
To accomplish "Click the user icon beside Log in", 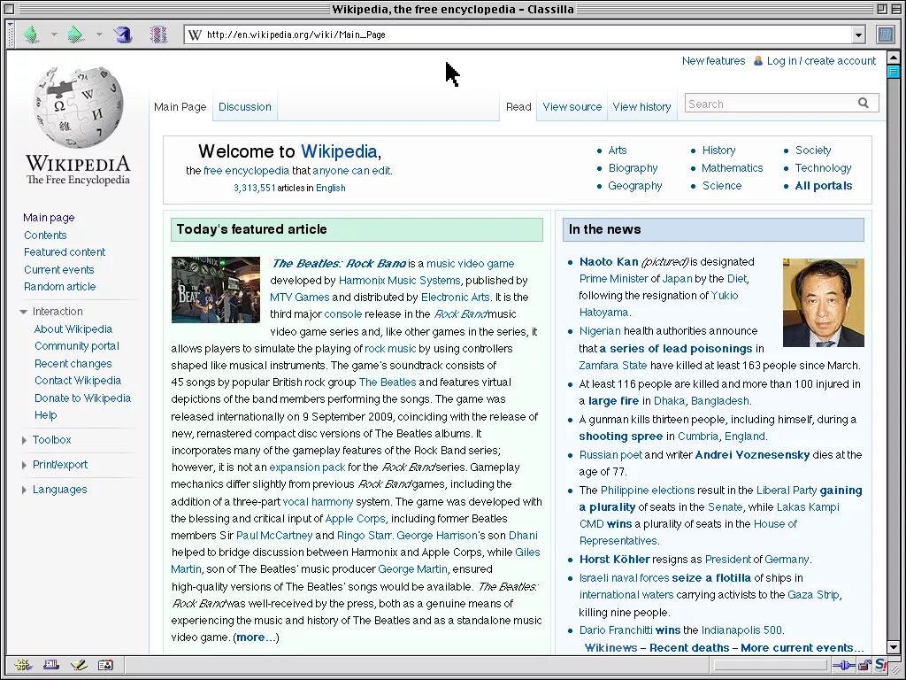I will 758,60.
